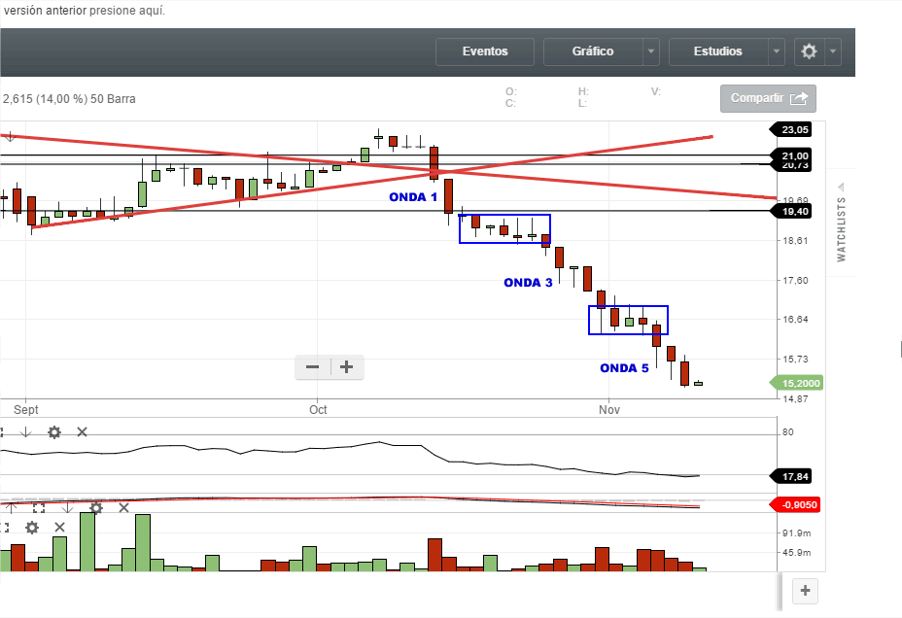Expand the Estudios dropdown arrow

click(x=776, y=51)
